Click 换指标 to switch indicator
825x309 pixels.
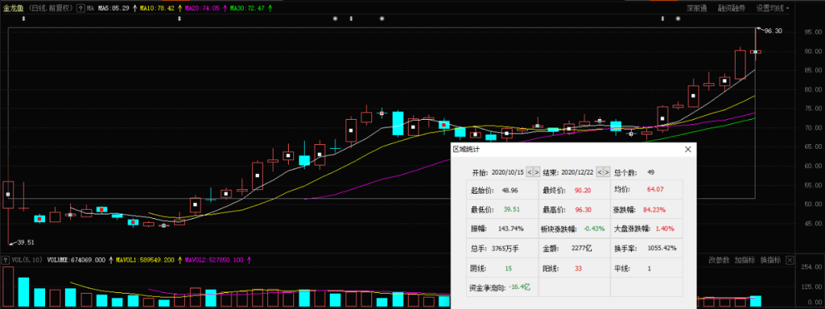[x=770, y=260]
